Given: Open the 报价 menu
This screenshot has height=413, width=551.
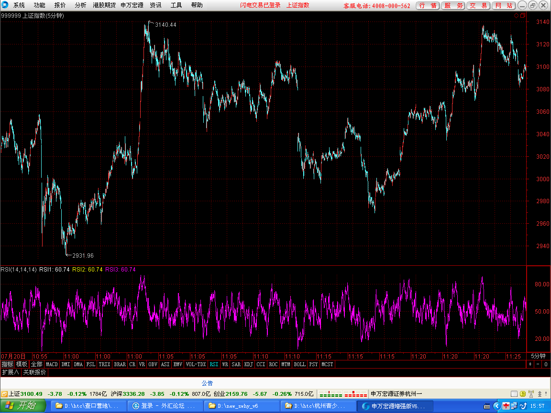Looking at the screenshot, I should point(60,5).
